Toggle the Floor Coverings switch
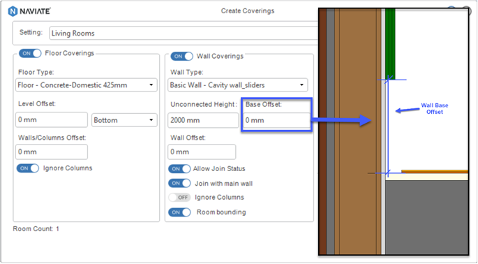 (x=30, y=53)
